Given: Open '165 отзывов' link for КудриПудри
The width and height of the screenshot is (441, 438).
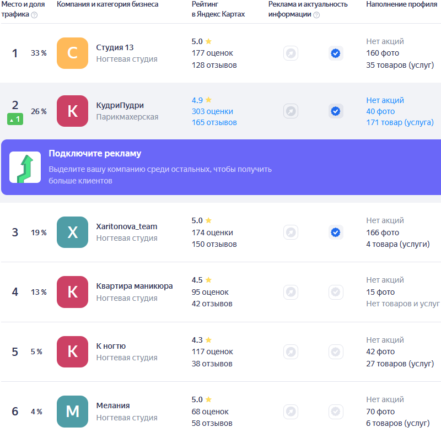Looking at the screenshot, I should [x=214, y=122].
